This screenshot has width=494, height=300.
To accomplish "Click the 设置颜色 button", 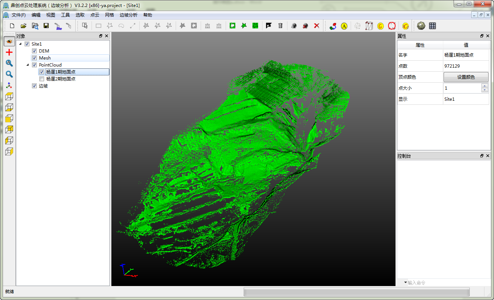I will coord(466,77).
